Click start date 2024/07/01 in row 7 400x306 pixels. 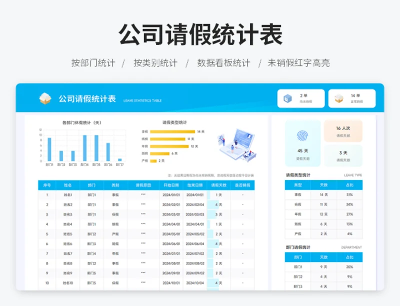coord(171,253)
